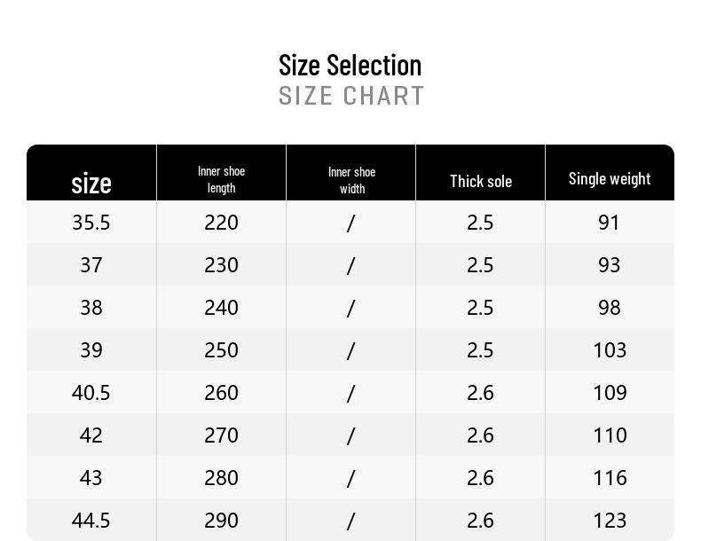Image resolution: width=701 pixels, height=541 pixels.
Task: Click the size 37 cell
Action: click(91, 265)
